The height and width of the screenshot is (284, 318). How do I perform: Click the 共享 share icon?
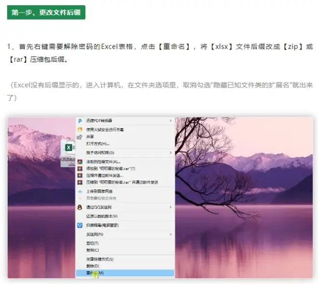[80, 137]
